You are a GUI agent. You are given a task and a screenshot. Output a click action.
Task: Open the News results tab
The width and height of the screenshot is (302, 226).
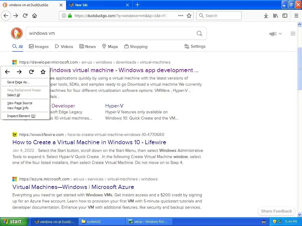point(87,46)
